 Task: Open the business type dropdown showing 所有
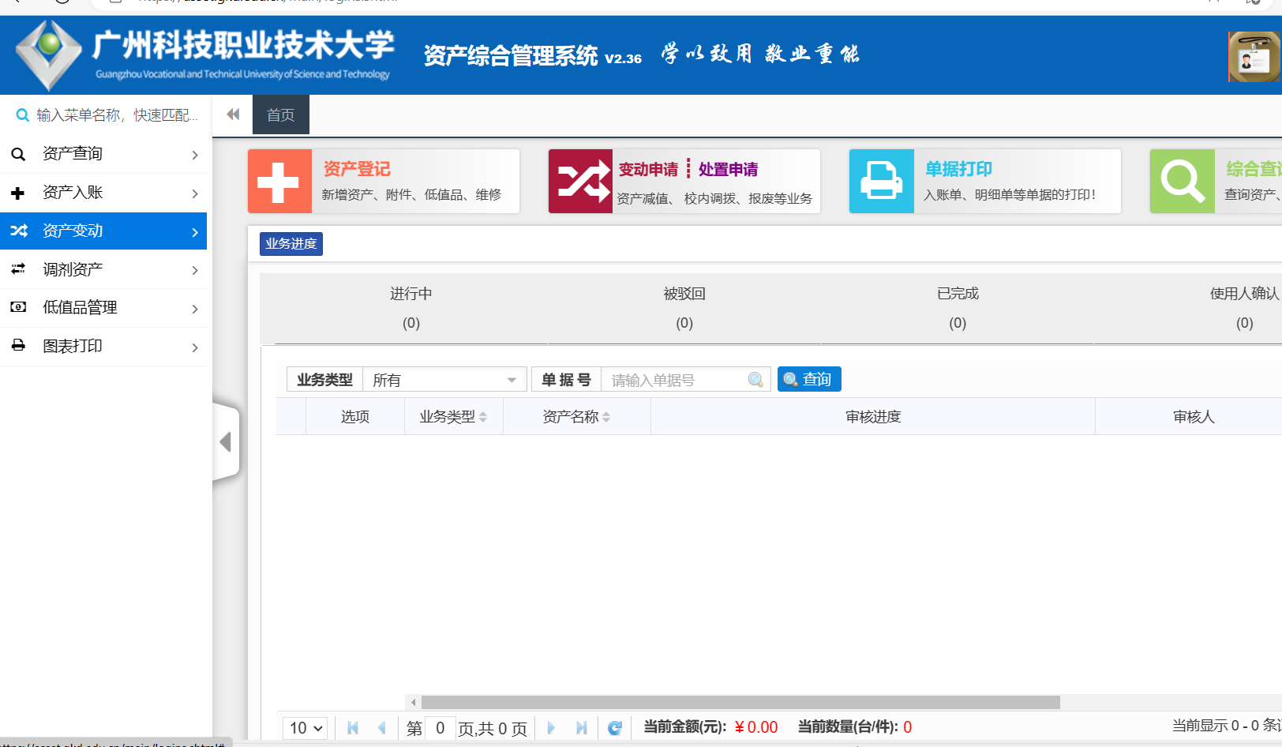(444, 380)
